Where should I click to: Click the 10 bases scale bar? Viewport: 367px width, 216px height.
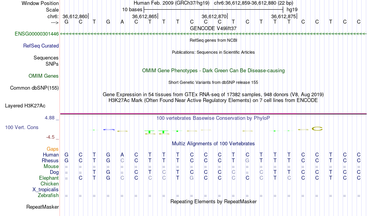click(x=213, y=10)
